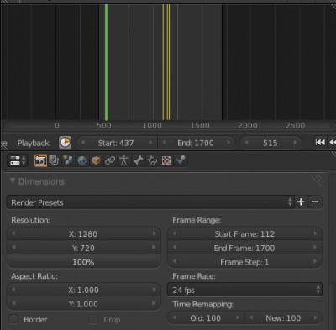336x330 pixels.
Task: Open the Object Constraints tab
Action: pyautogui.click(x=110, y=160)
